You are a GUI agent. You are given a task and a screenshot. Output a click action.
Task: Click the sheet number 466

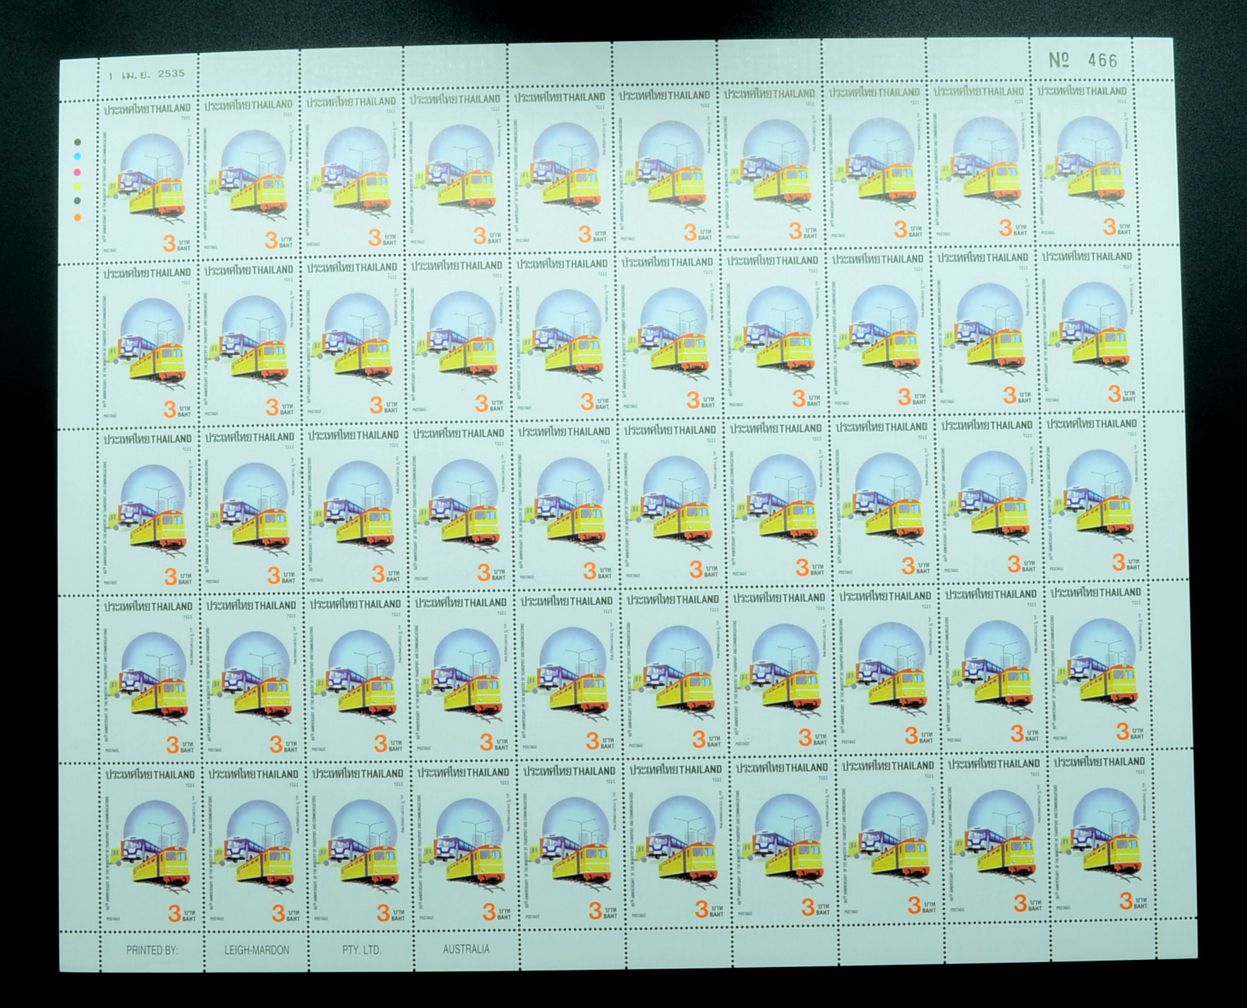coord(1102,61)
